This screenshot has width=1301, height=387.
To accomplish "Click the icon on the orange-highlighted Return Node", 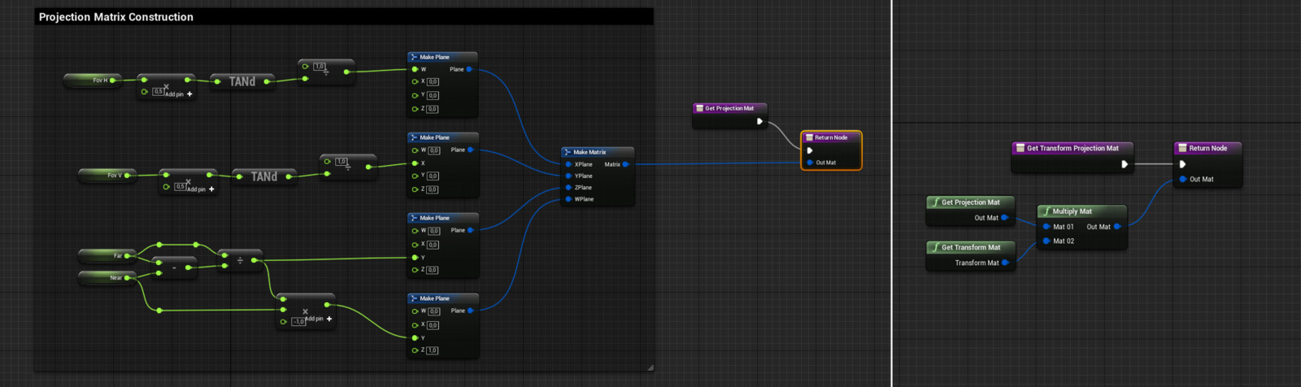I will (x=809, y=137).
